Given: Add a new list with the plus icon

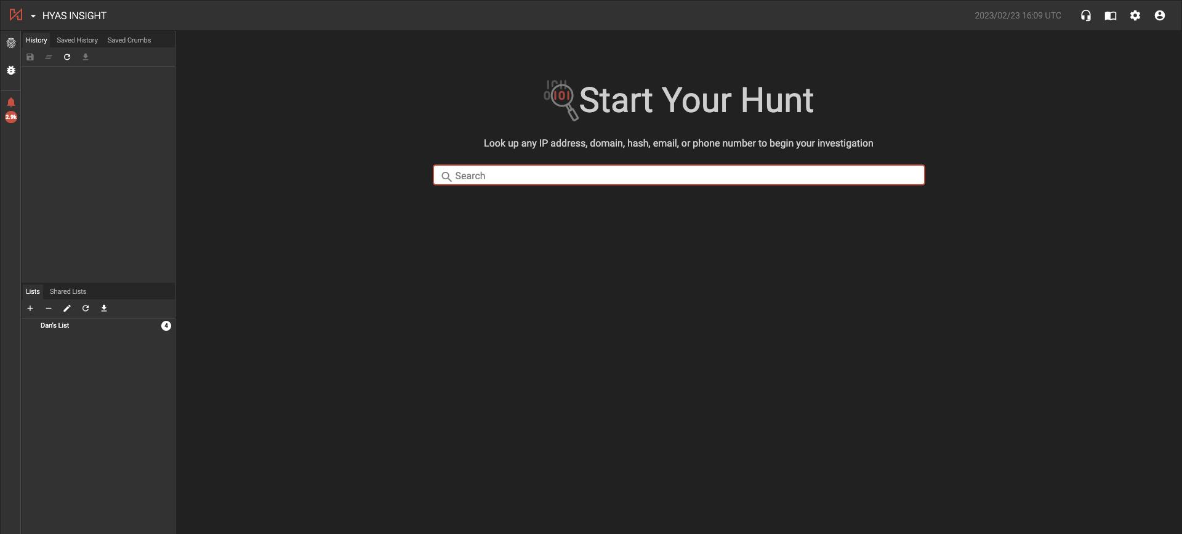Looking at the screenshot, I should point(30,309).
